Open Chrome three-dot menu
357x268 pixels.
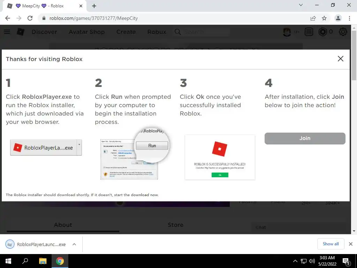tap(349, 18)
